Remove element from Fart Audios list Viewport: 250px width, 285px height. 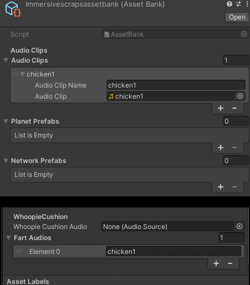(x=230, y=263)
